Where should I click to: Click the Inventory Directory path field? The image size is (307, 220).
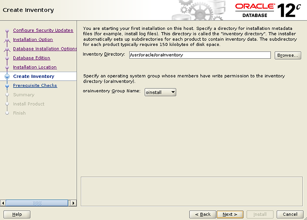pyautogui.click(x=200, y=55)
